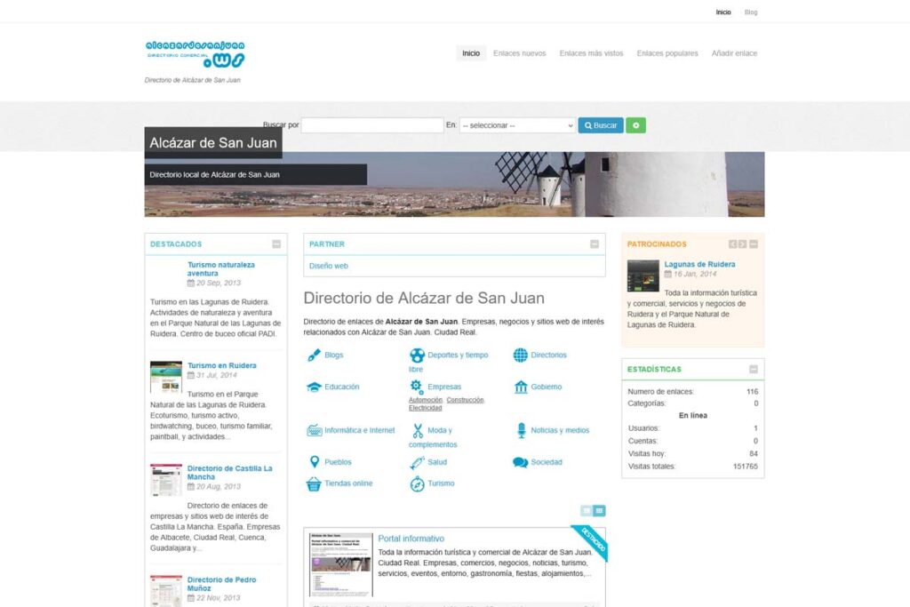Collapse the Partner panel
Viewport: 910px width, 607px height.
point(595,244)
